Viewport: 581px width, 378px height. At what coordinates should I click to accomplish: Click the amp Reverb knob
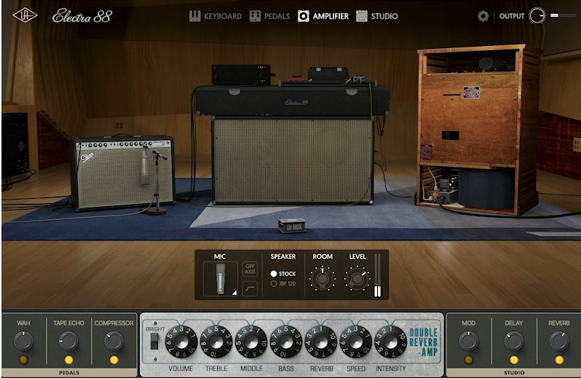(321, 342)
